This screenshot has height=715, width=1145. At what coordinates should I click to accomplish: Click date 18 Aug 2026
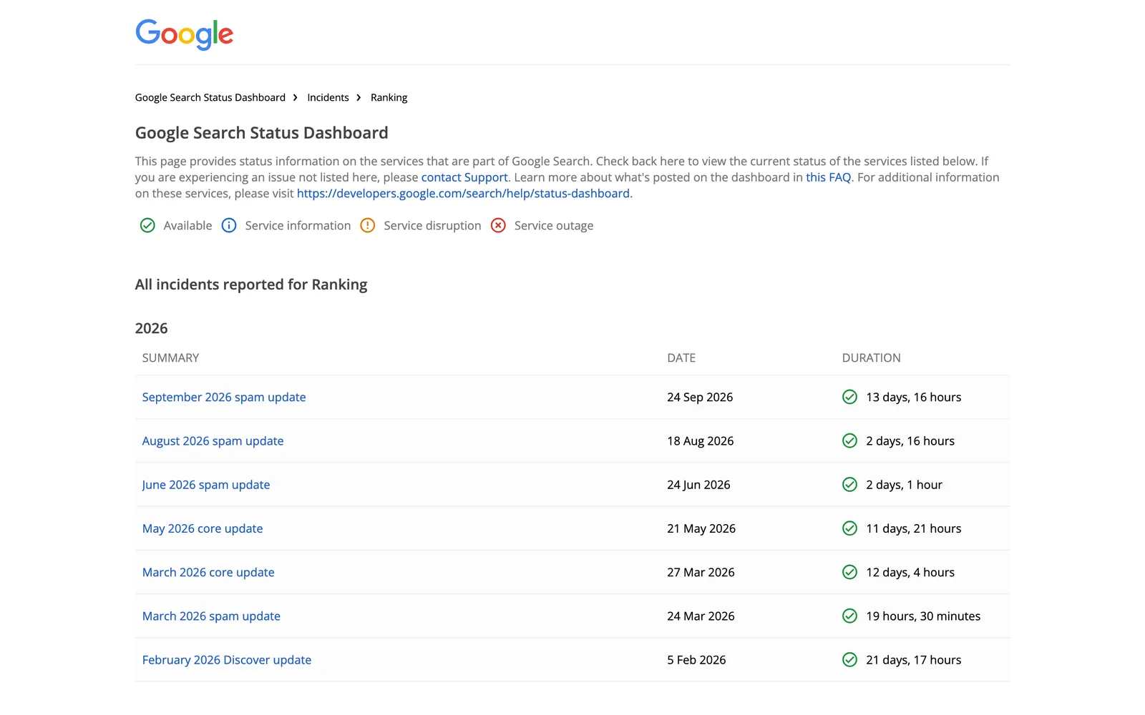pyautogui.click(x=701, y=440)
